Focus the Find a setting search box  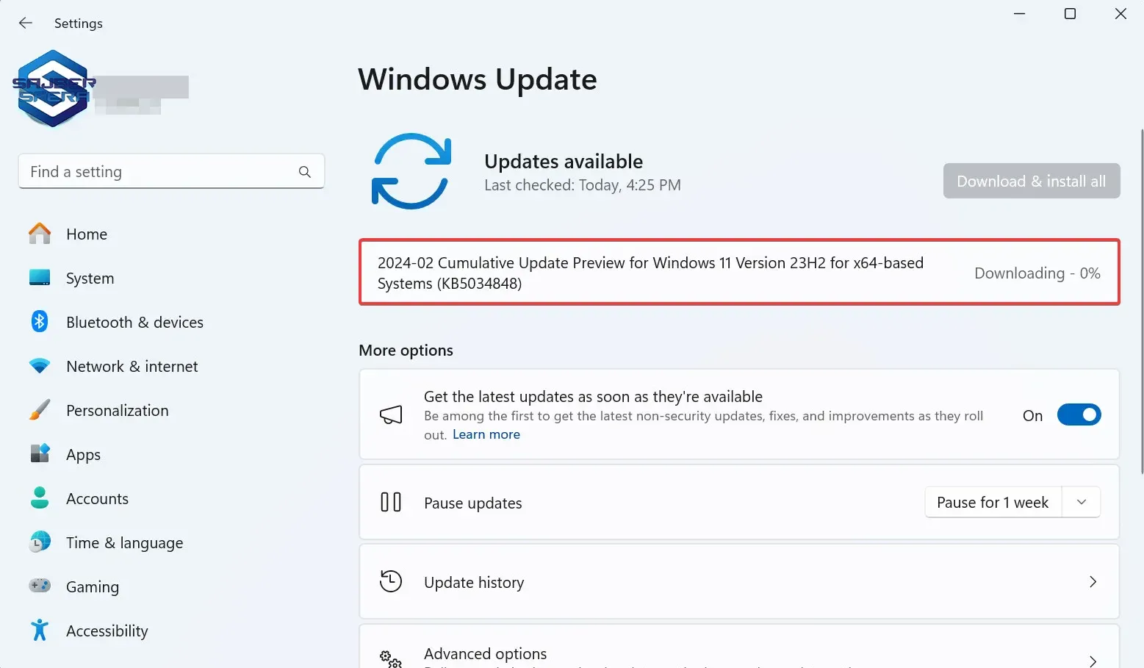click(158, 172)
